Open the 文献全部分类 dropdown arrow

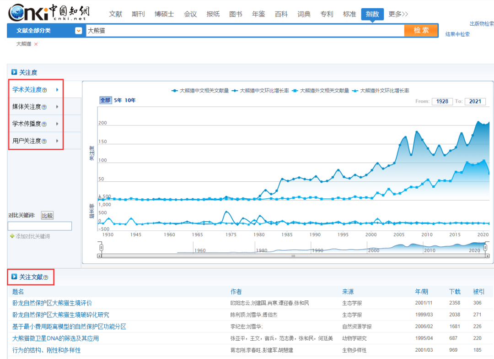[79, 31]
